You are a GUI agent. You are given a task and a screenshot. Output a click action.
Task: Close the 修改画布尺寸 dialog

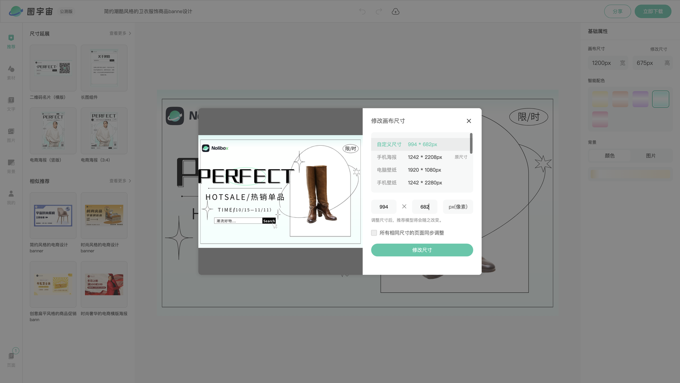tap(469, 121)
